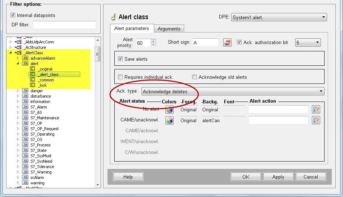343x197 pixels.
Task: Click the DP filter input field
Action: click(64, 25)
